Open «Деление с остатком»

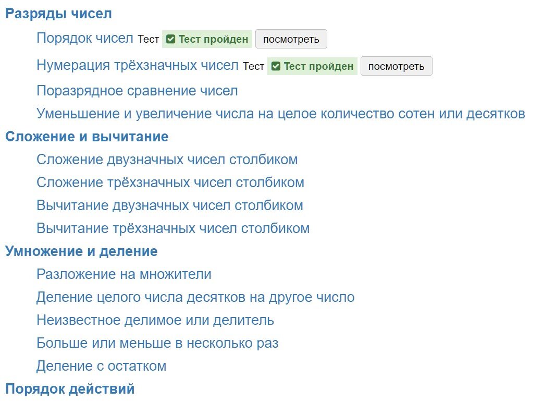[101, 366]
